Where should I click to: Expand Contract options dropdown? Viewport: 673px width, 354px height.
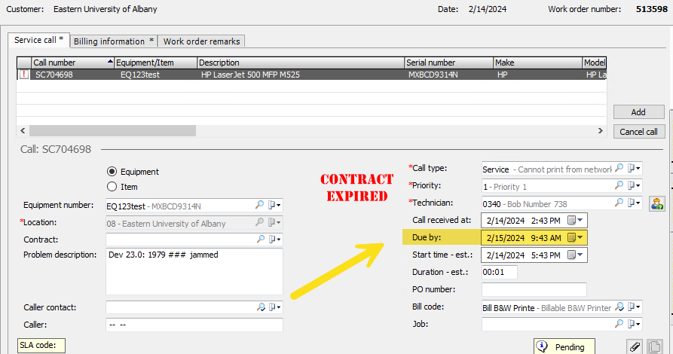[274, 240]
